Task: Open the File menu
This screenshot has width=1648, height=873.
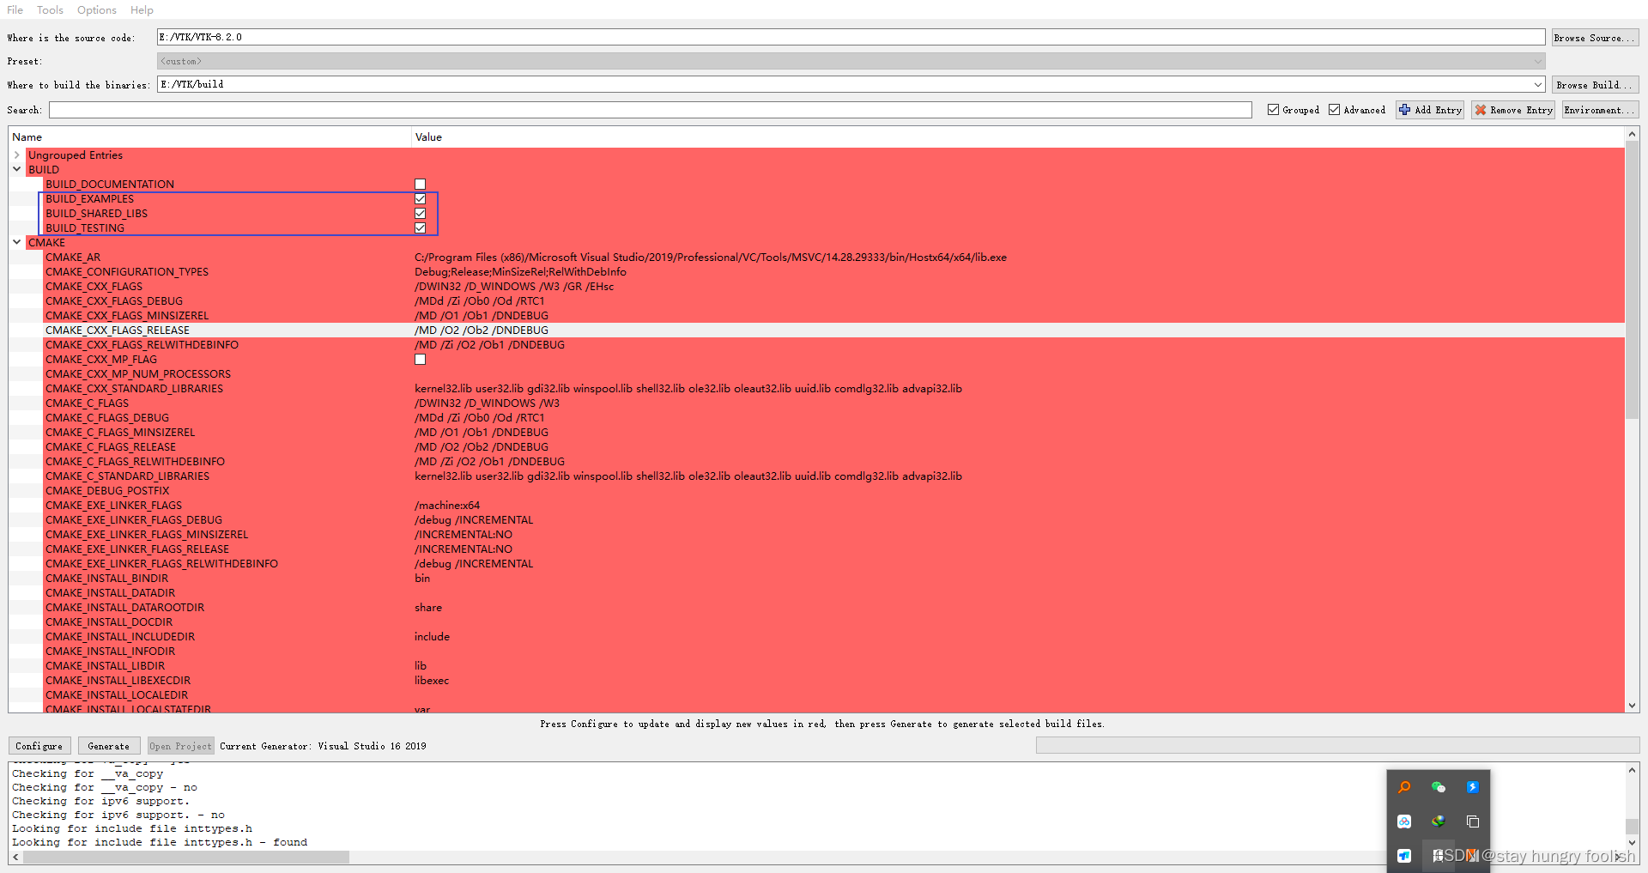Action: click(15, 10)
